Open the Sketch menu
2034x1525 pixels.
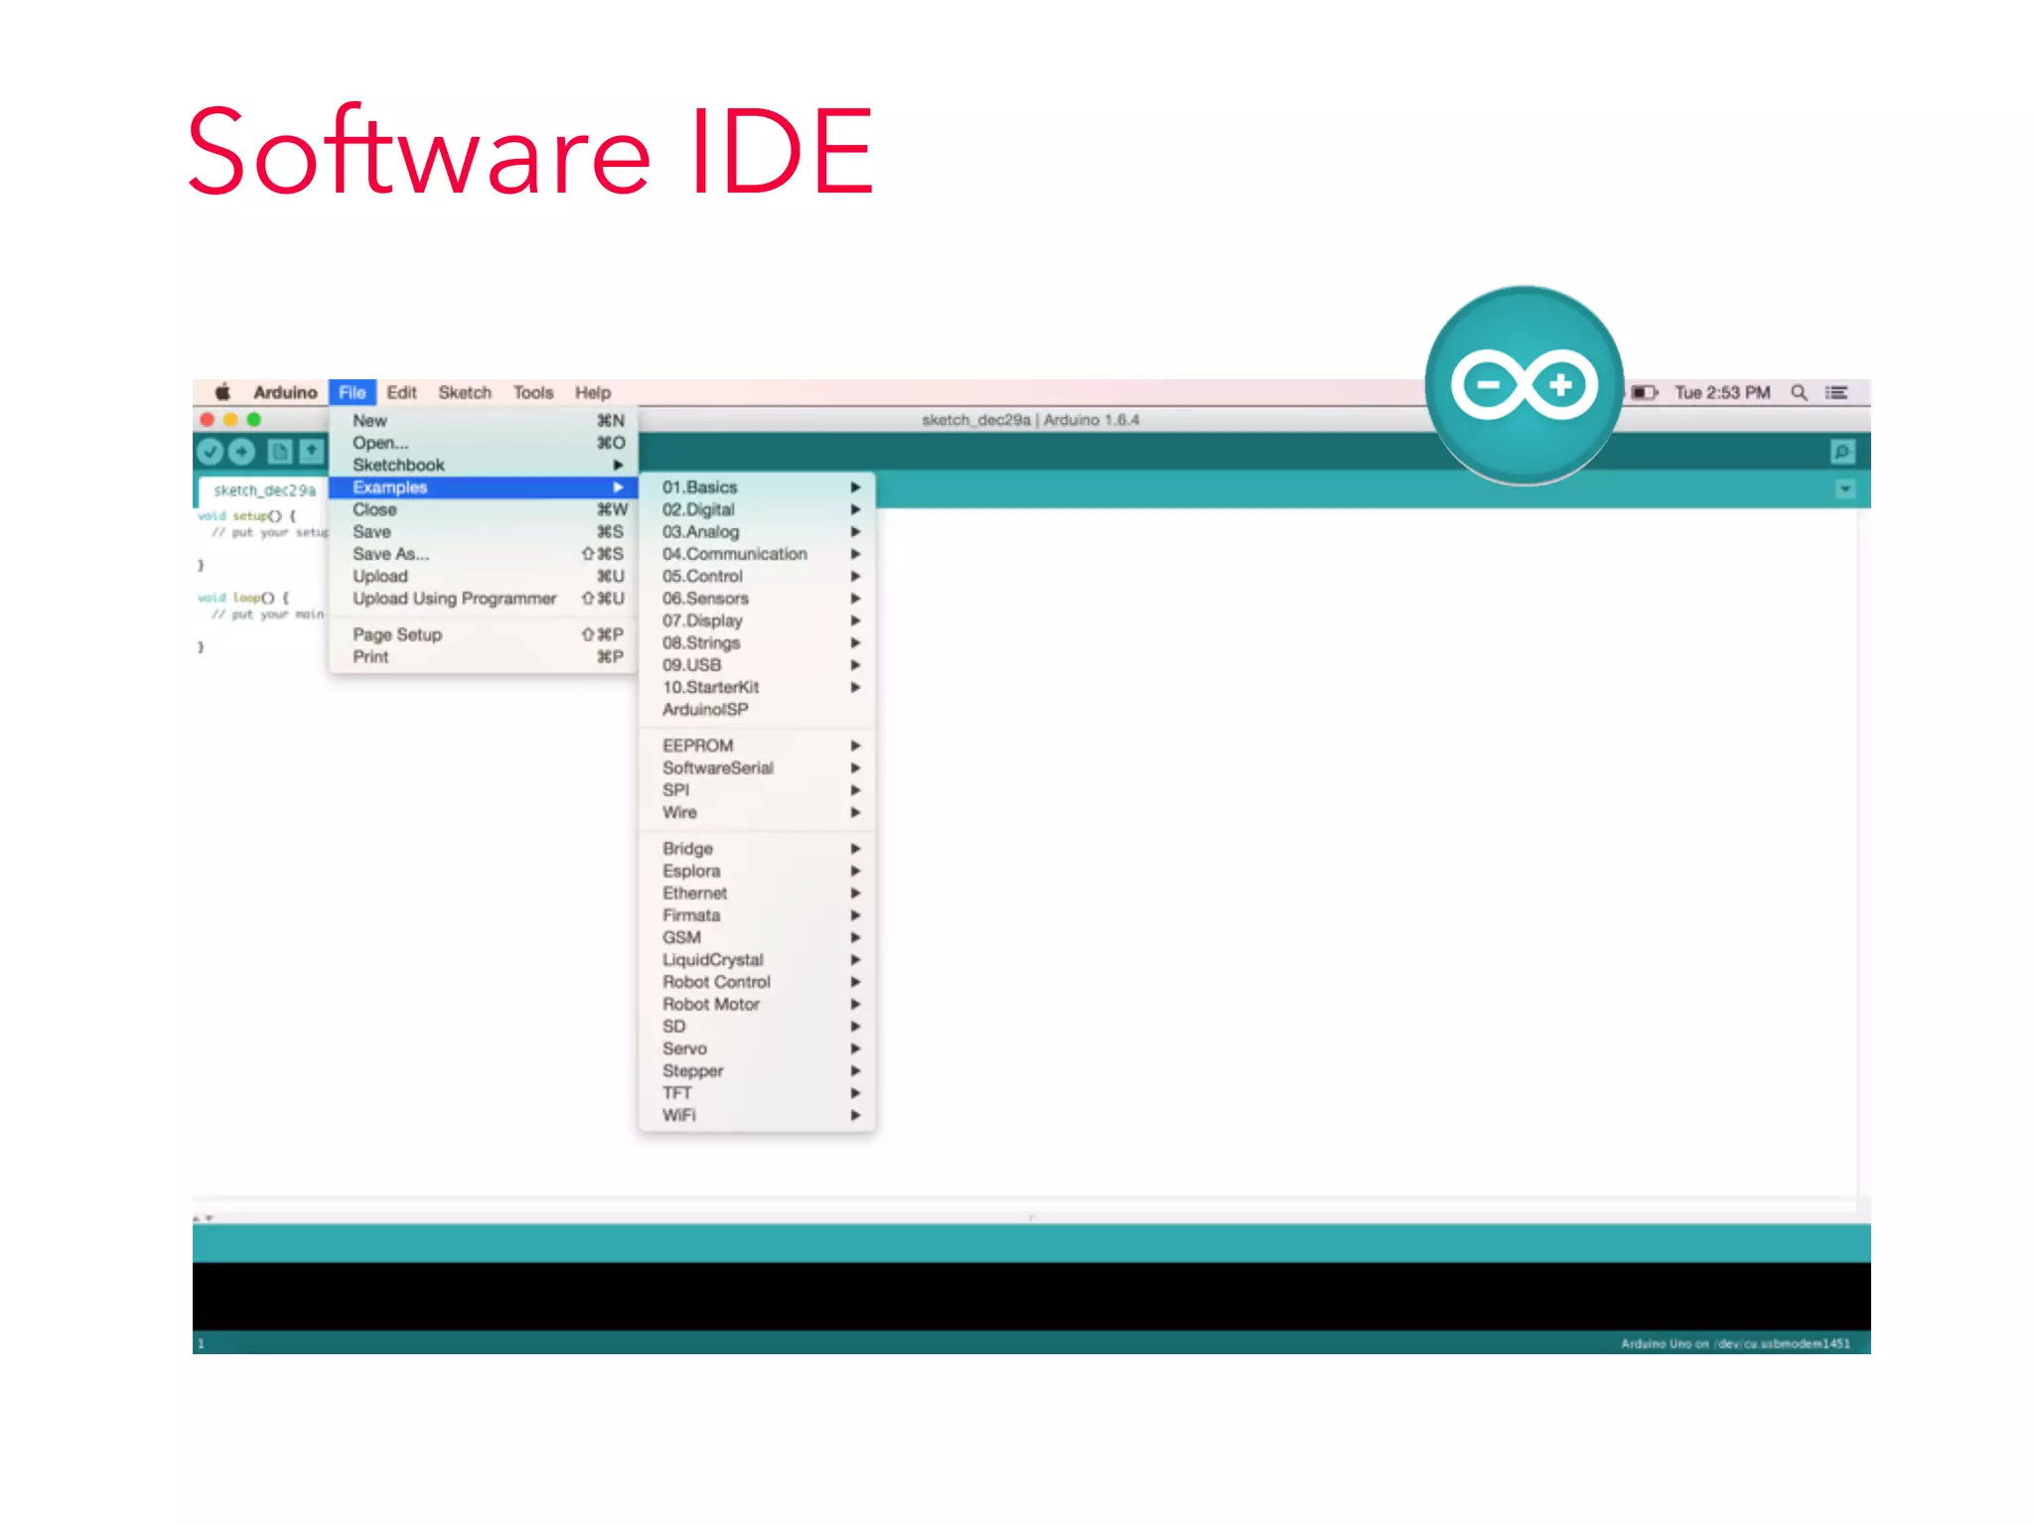[x=465, y=393]
